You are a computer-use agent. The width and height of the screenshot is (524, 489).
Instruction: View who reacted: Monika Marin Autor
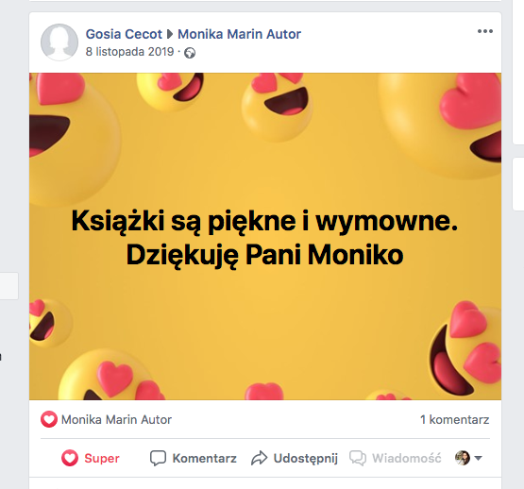click(116, 419)
